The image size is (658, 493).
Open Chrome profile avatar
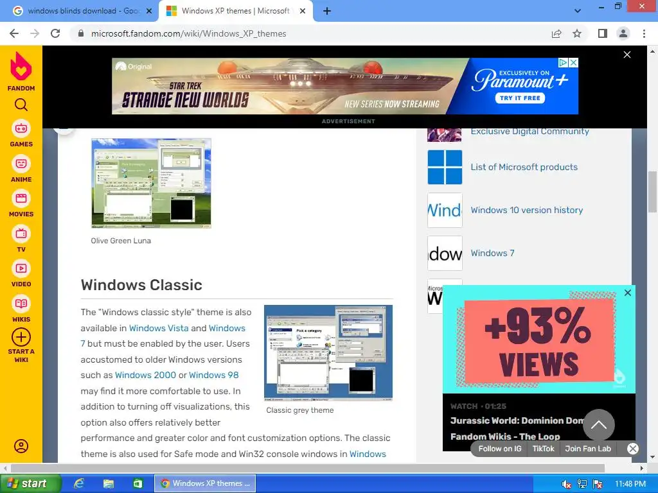623,33
